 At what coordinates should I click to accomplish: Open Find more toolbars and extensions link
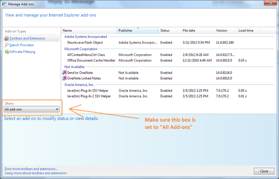pyautogui.click(x=31, y=169)
